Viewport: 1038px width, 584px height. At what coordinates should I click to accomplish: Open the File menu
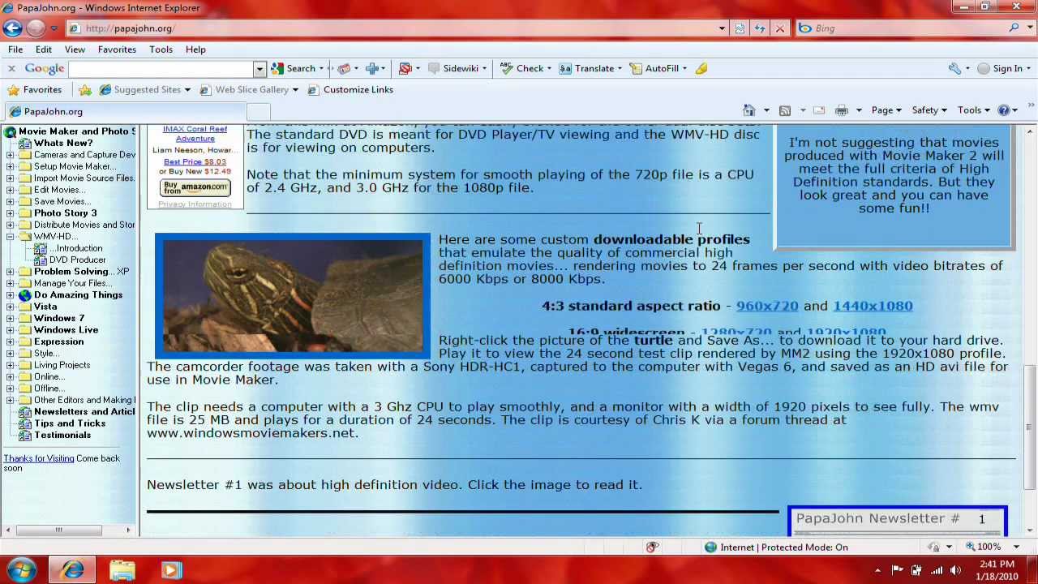(15, 49)
